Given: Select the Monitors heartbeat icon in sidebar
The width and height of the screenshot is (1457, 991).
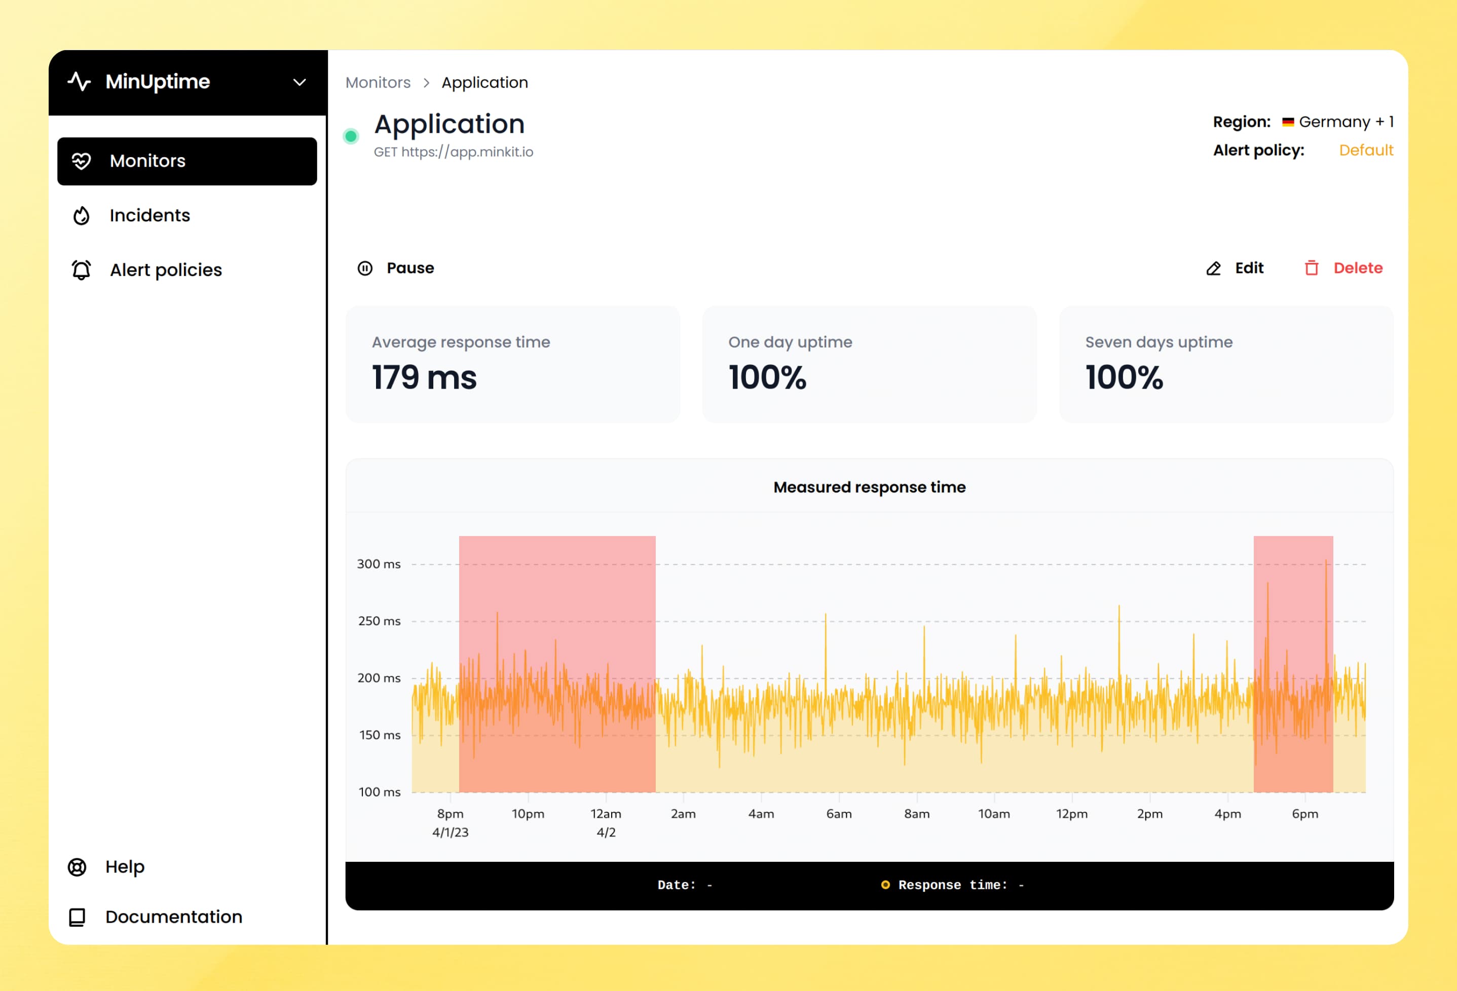Looking at the screenshot, I should pos(82,161).
